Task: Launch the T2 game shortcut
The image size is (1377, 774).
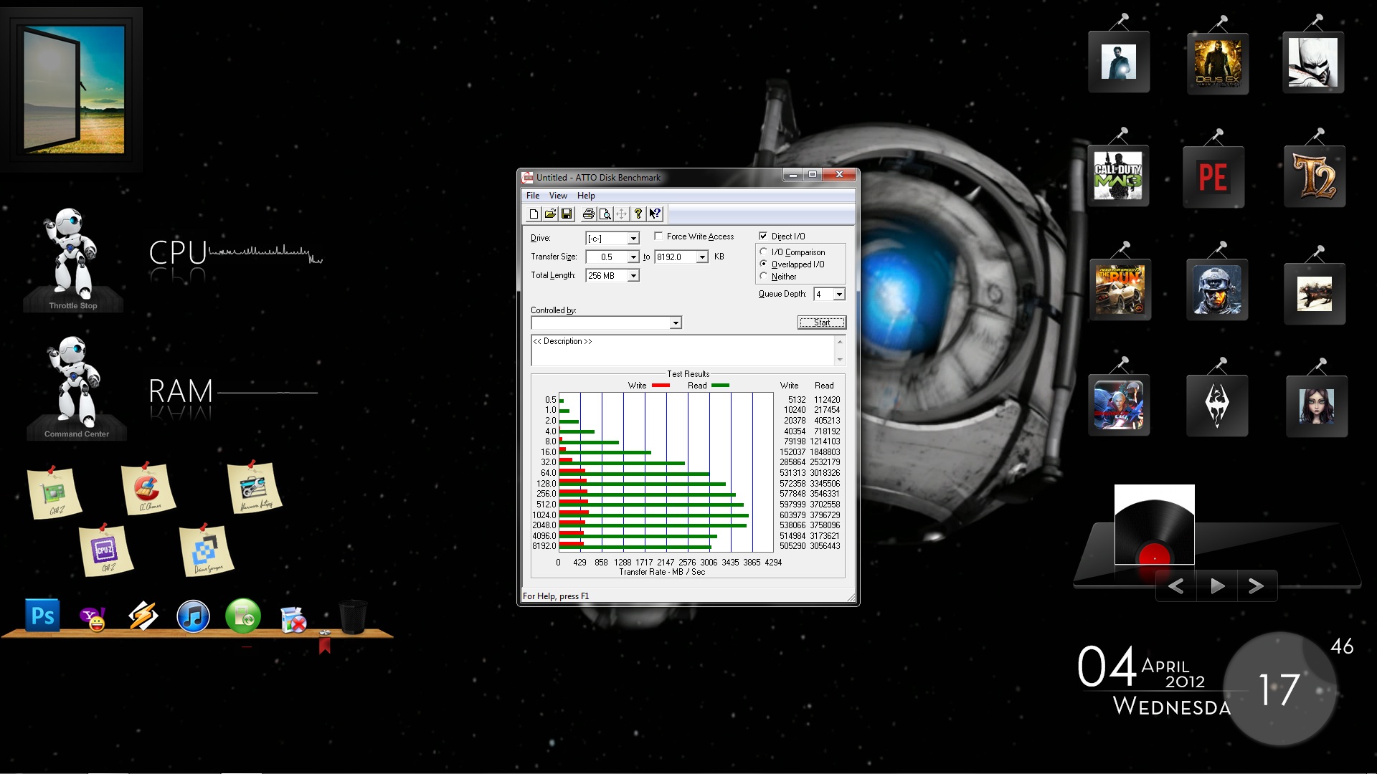Action: pyautogui.click(x=1315, y=176)
